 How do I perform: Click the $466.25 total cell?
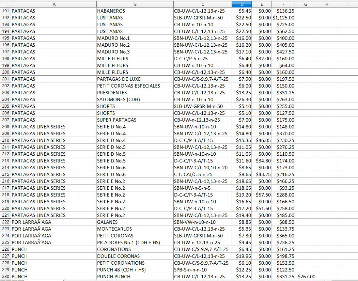283,181
